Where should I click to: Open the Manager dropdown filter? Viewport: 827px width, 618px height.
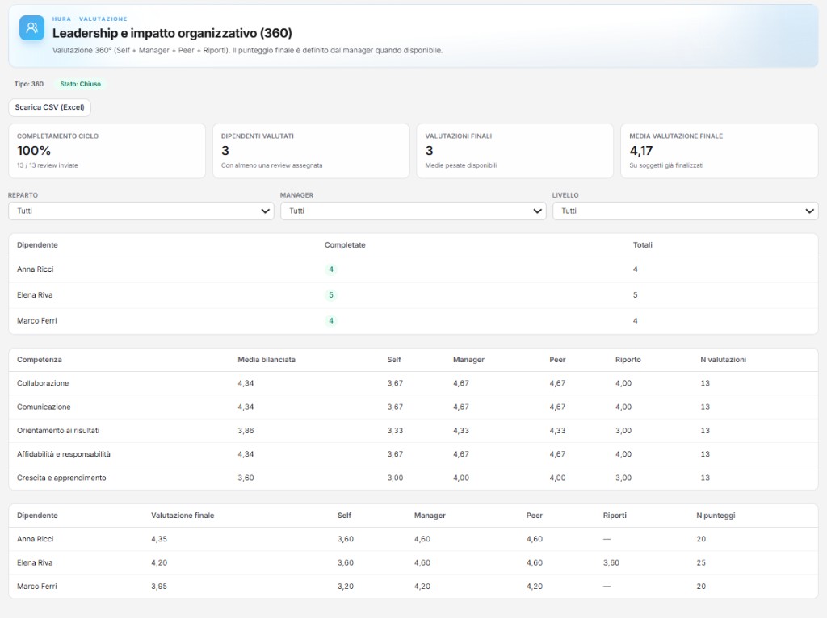click(x=413, y=211)
